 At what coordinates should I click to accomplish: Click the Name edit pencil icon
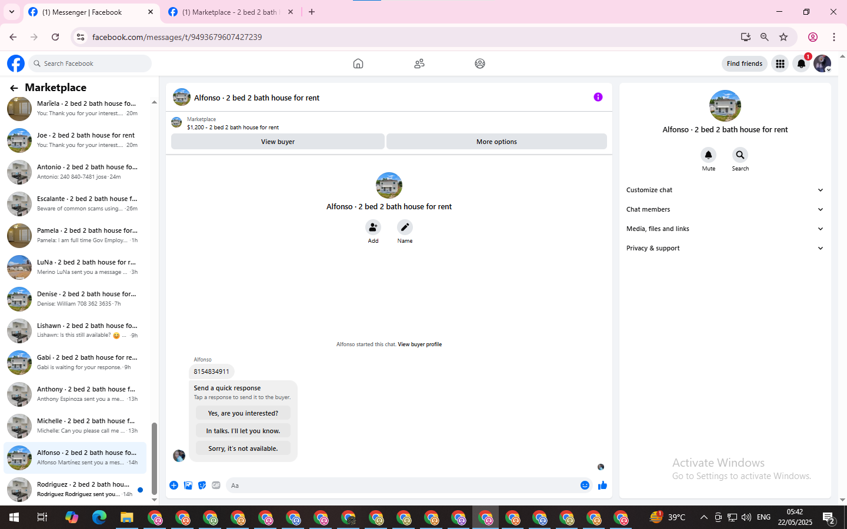(x=405, y=227)
